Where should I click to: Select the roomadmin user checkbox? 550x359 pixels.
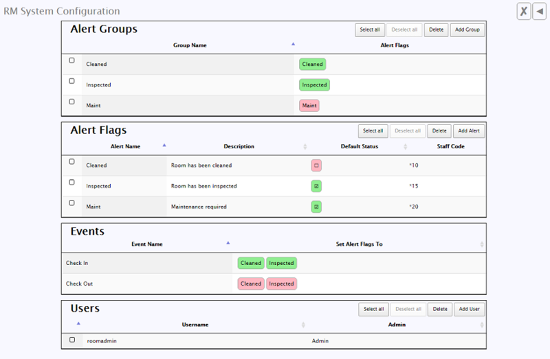click(x=72, y=339)
